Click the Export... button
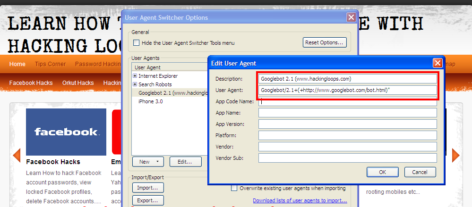The height and width of the screenshot is (207, 472). point(148,200)
